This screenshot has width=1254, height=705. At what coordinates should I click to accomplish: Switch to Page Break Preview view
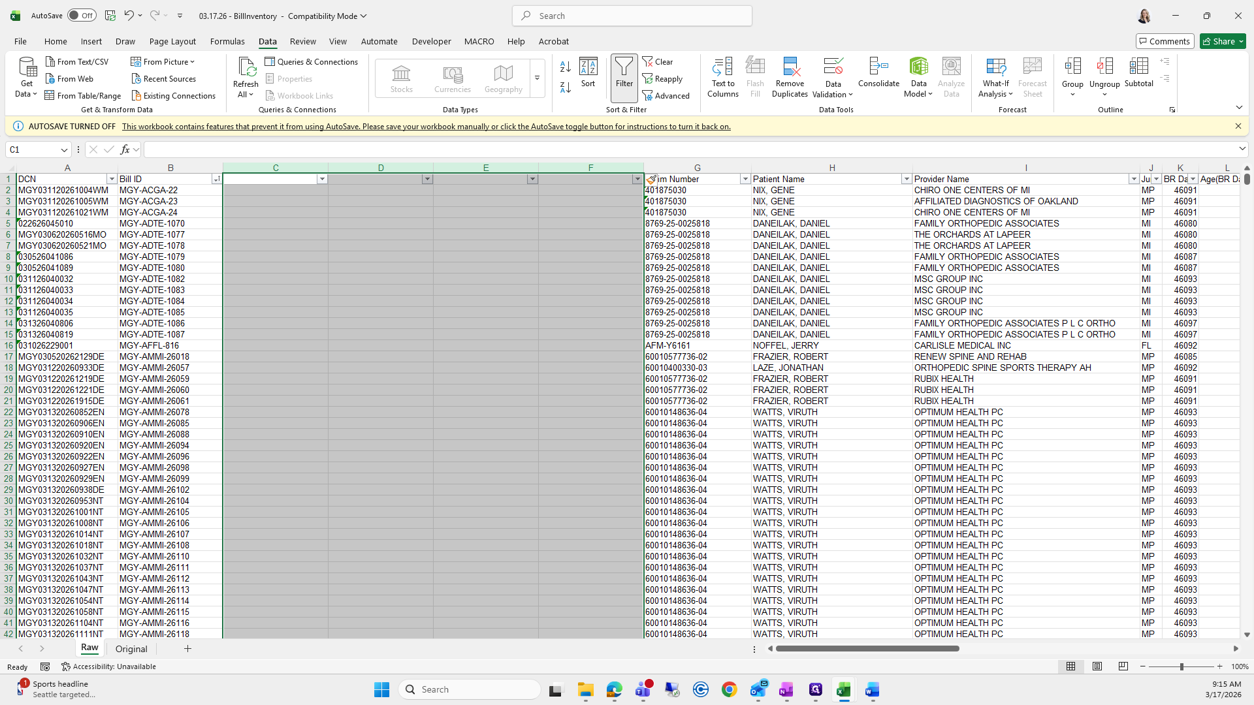point(1123,666)
